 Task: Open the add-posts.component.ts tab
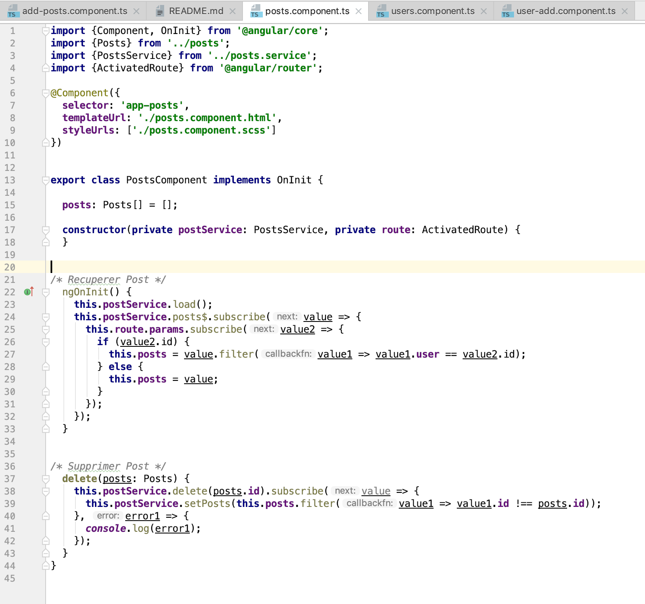coord(75,11)
